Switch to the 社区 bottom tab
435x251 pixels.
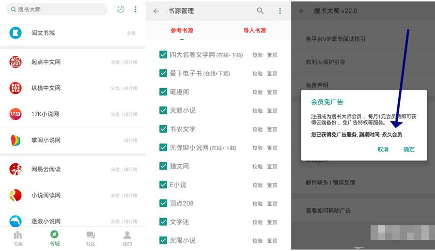point(91,238)
